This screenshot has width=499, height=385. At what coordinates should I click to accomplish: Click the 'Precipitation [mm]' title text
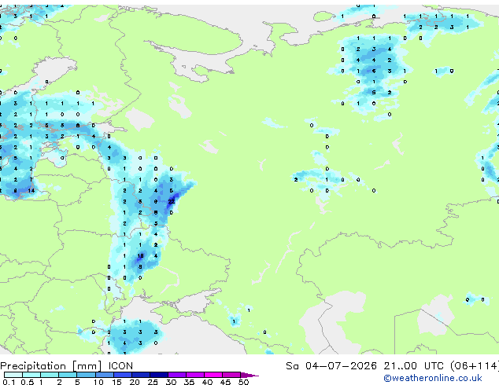[x=51, y=366]
